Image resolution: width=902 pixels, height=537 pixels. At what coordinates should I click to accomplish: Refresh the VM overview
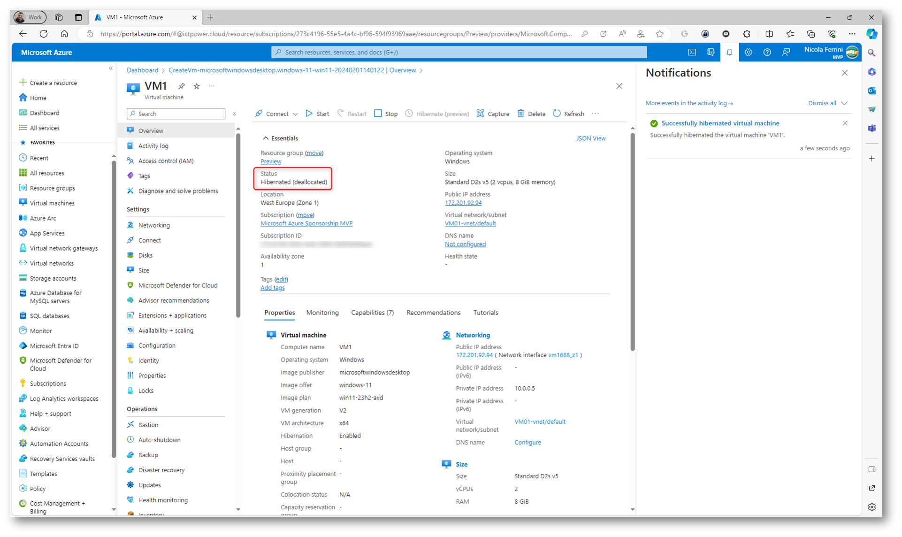pos(569,114)
